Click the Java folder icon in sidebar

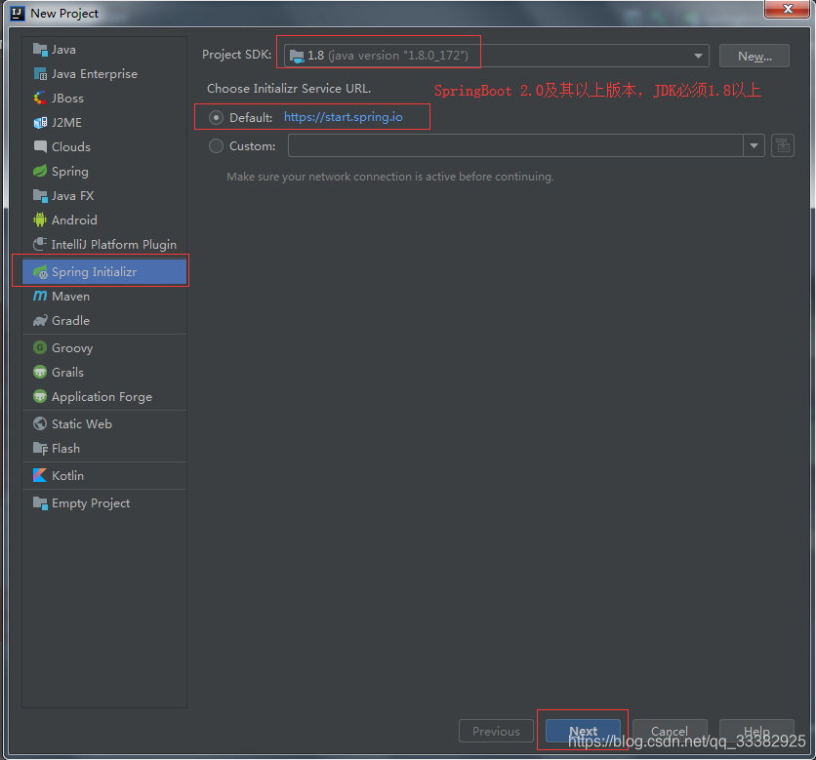pyautogui.click(x=40, y=50)
